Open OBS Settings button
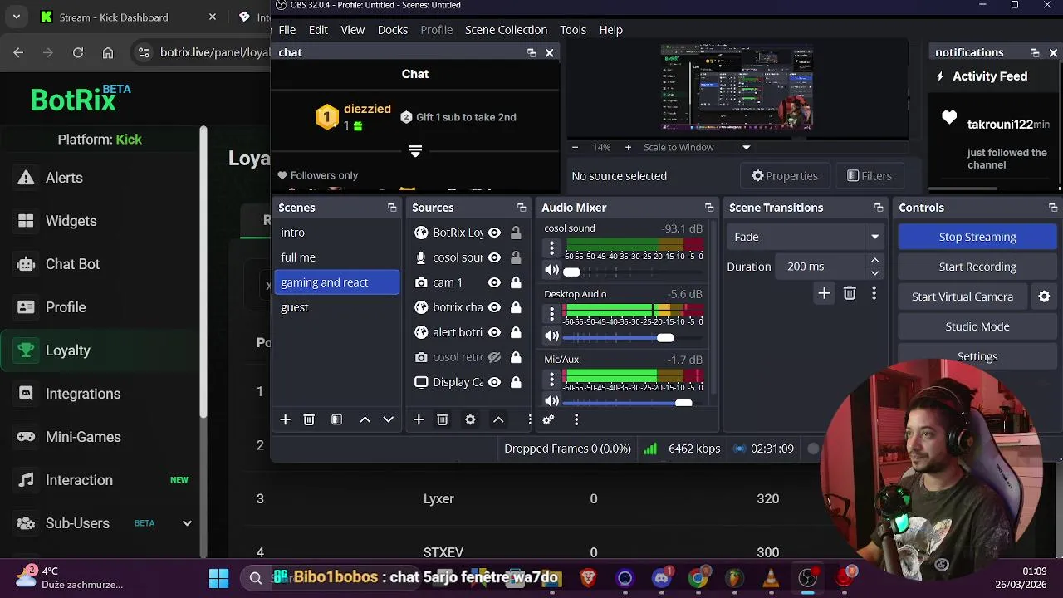Screen dimensions: 1063x598 click(977, 356)
